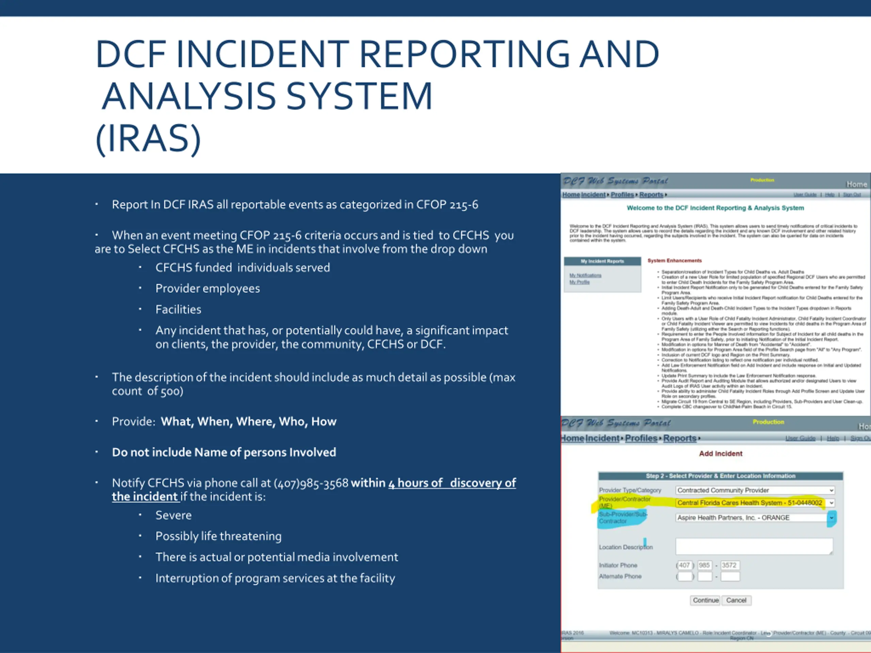The image size is (871, 653).
Task: Open Profiles menu on the Add Incident page
Action: [641, 438]
